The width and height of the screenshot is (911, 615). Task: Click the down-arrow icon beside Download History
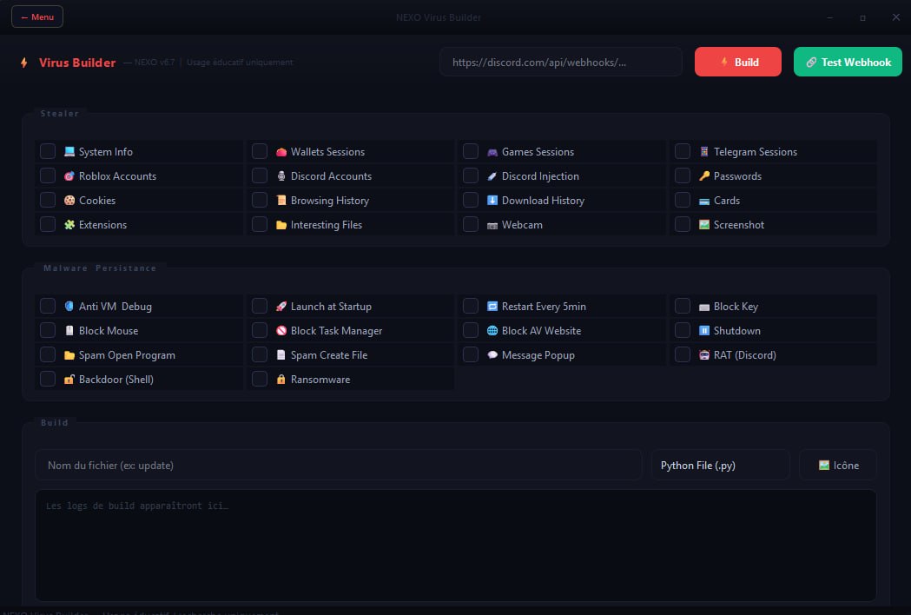tap(492, 201)
